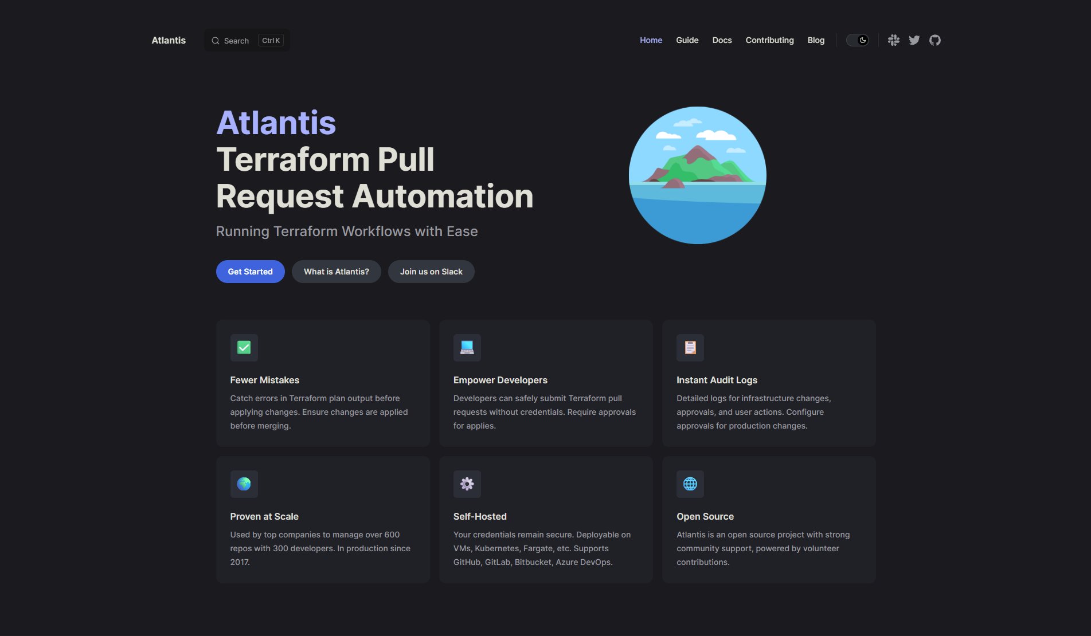The image size is (1091, 636).
Task: Open the Slack community icon link
Action: pyautogui.click(x=894, y=40)
